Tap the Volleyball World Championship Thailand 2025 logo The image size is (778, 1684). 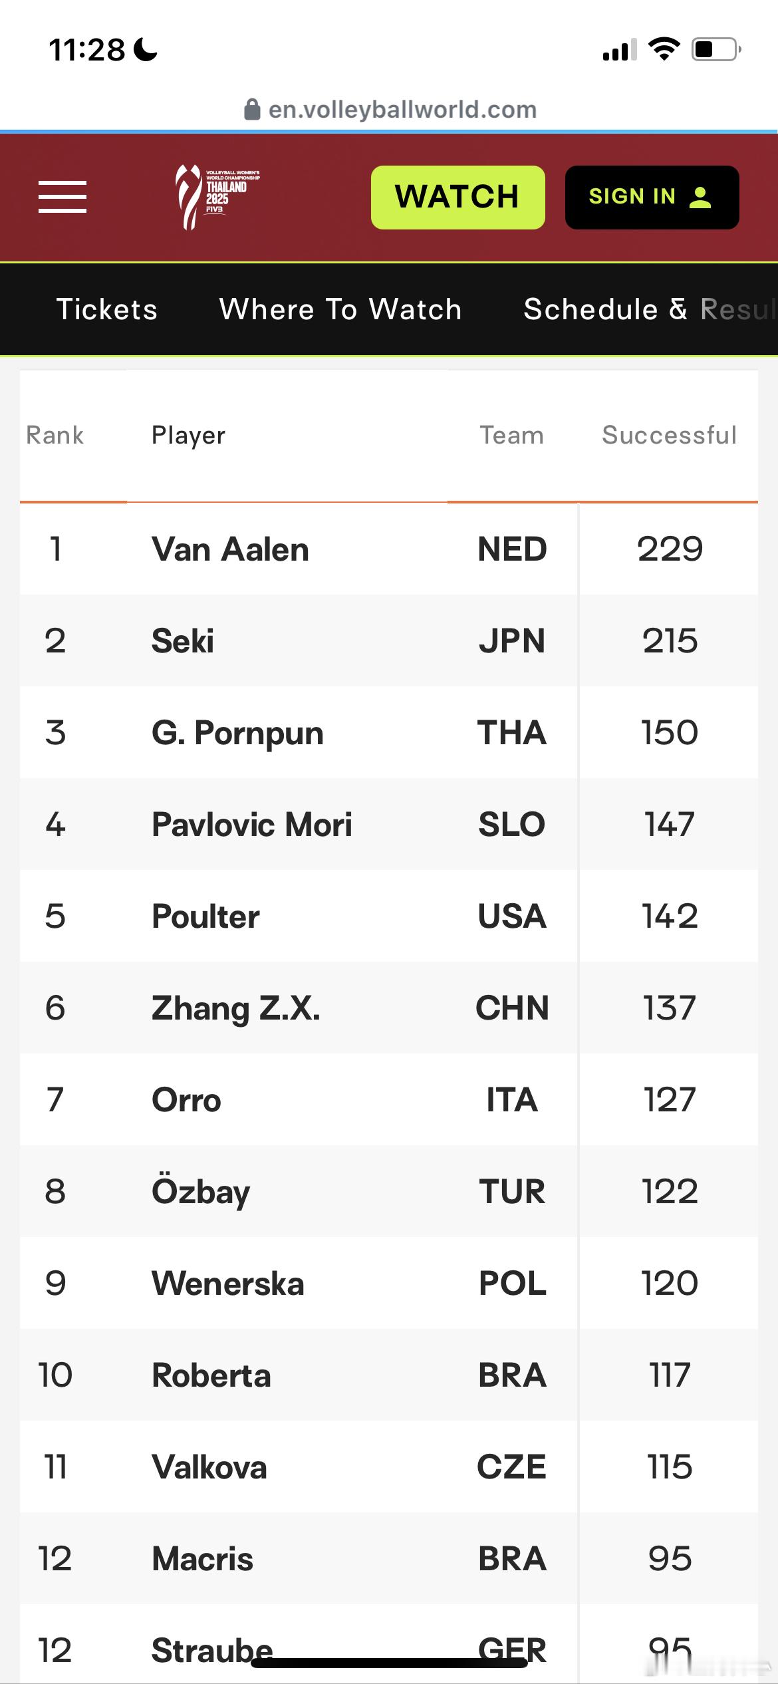217,197
